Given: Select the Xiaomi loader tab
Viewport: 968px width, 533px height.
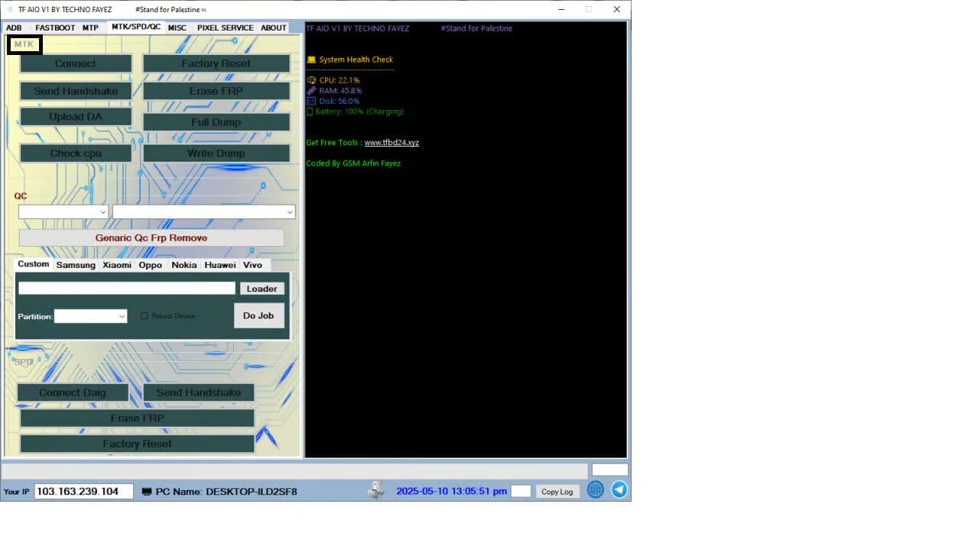Looking at the screenshot, I should click(x=117, y=265).
